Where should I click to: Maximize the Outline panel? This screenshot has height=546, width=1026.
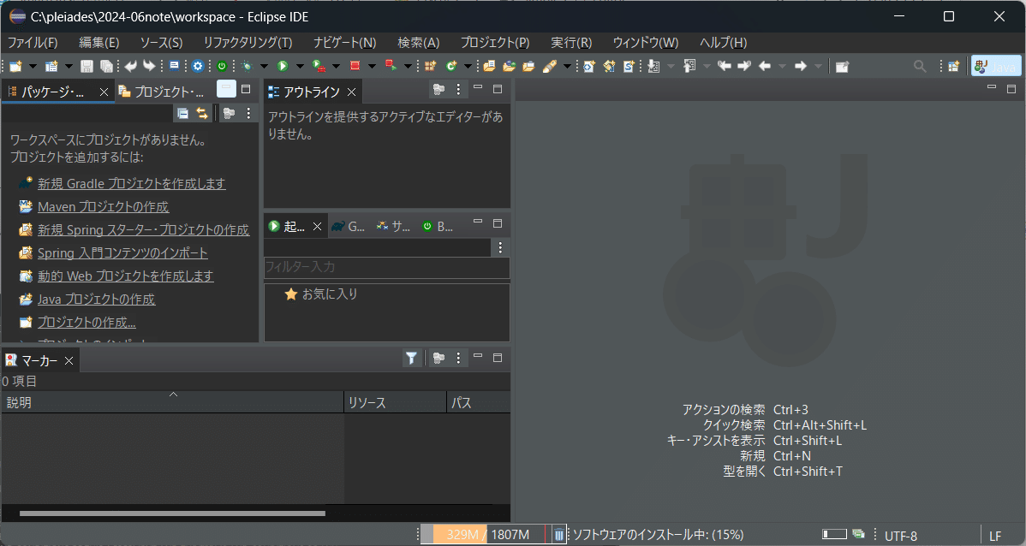pos(498,88)
